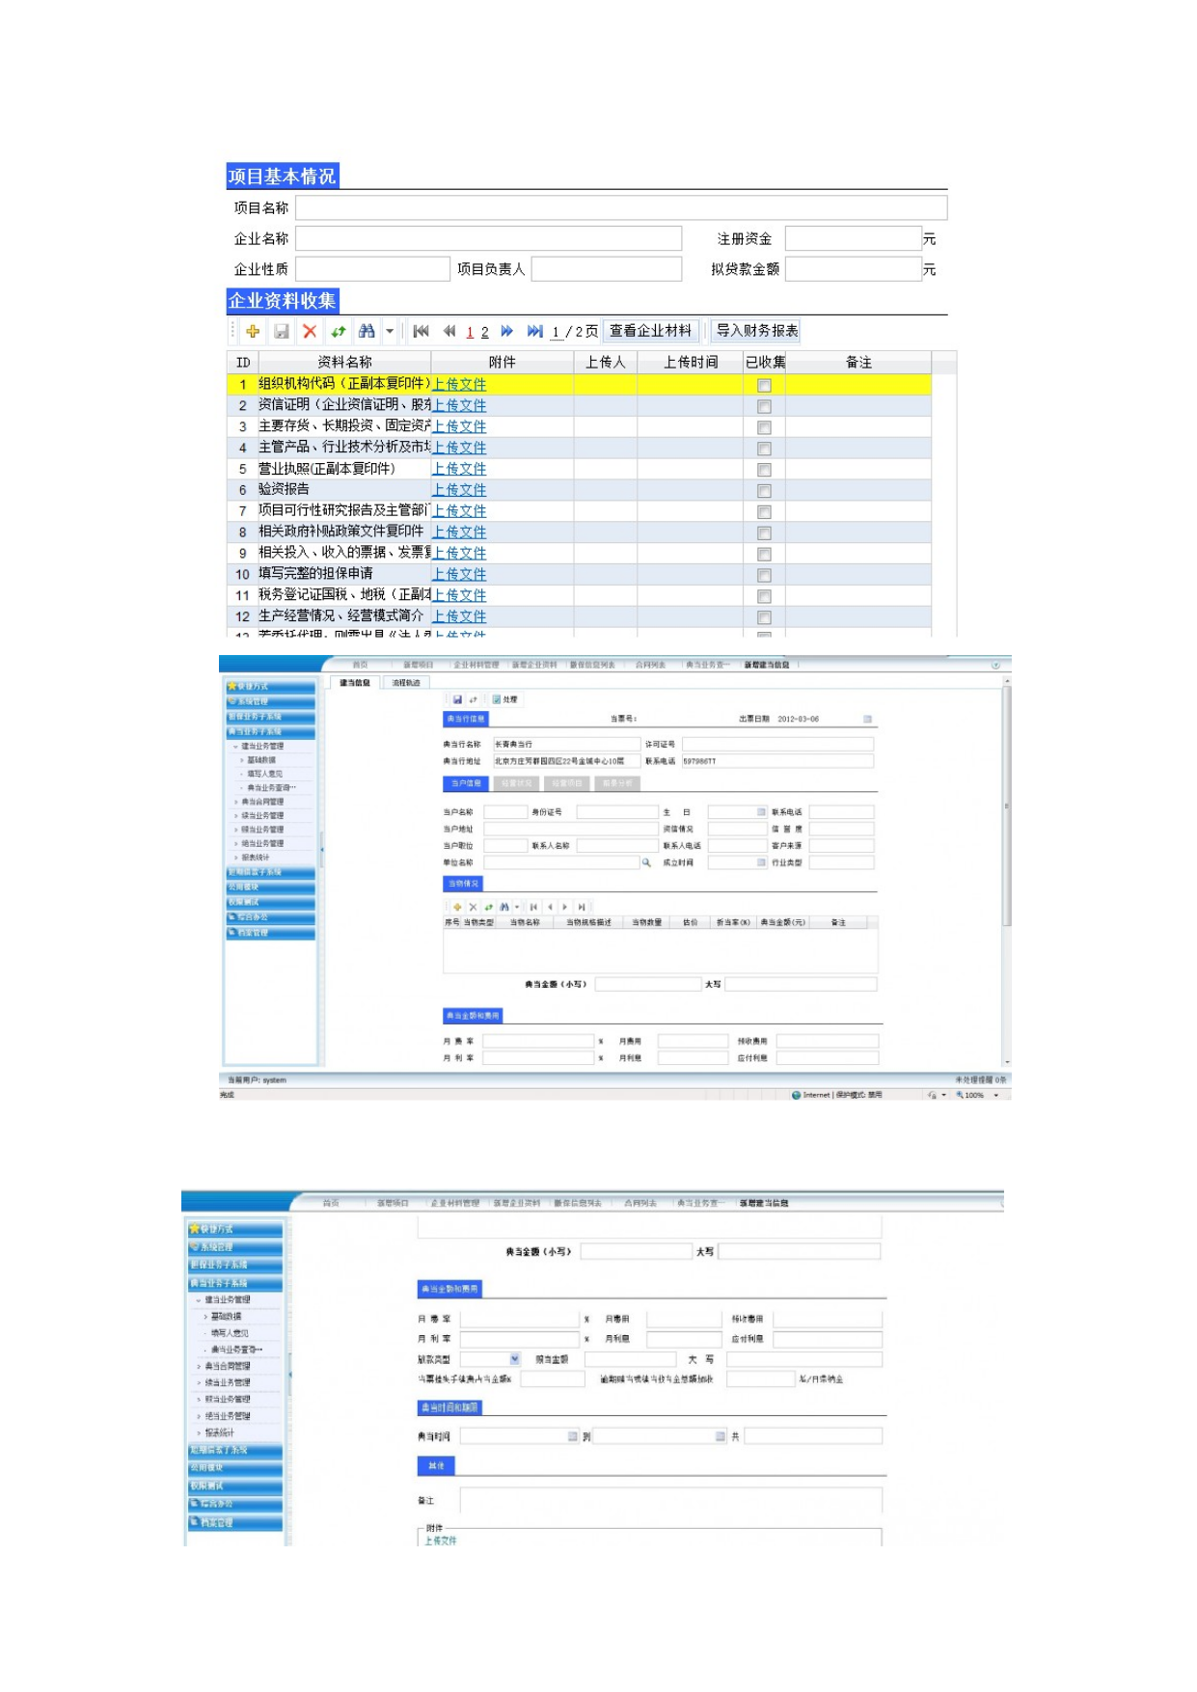The width and height of the screenshot is (1197, 1692).
Task: Select the 当户信息 sub-tab
Action: tap(467, 783)
